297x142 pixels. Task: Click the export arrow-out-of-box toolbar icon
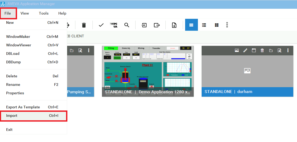tap(157, 25)
